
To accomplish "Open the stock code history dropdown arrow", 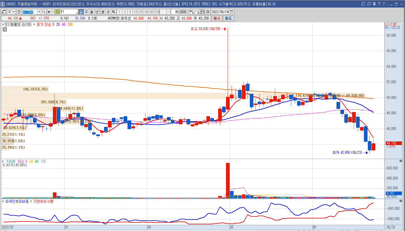I will click(39, 12).
